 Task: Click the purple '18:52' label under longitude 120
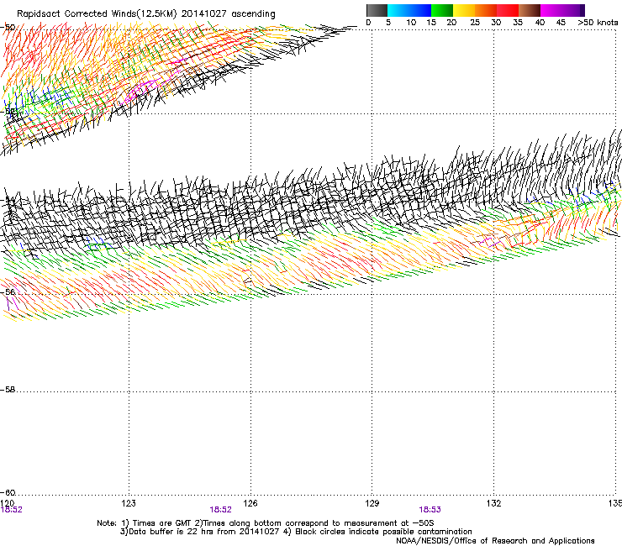(12, 510)
